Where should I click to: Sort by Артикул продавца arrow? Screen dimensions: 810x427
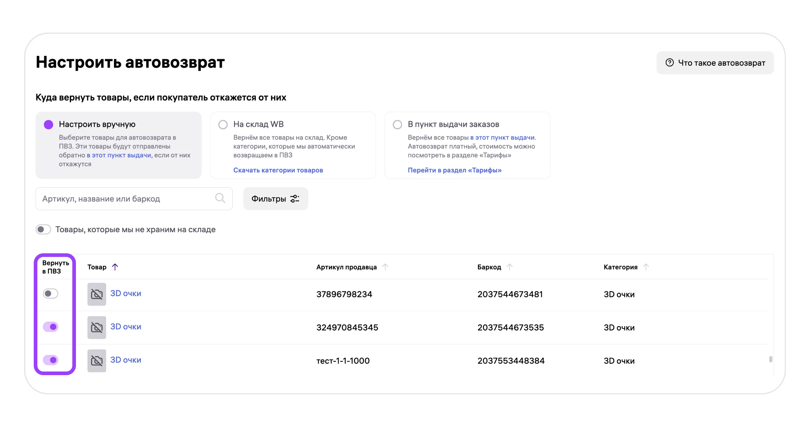pos(385,267)
